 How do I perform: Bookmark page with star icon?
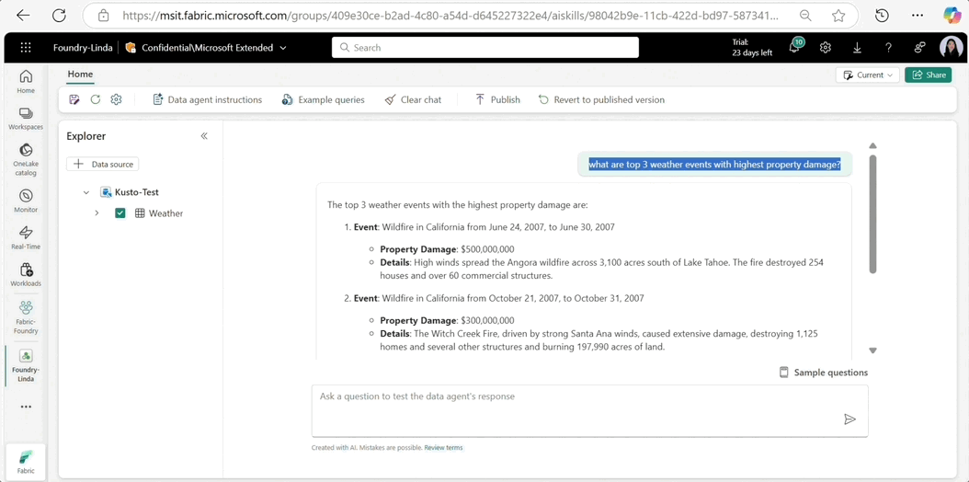point(838,16)
